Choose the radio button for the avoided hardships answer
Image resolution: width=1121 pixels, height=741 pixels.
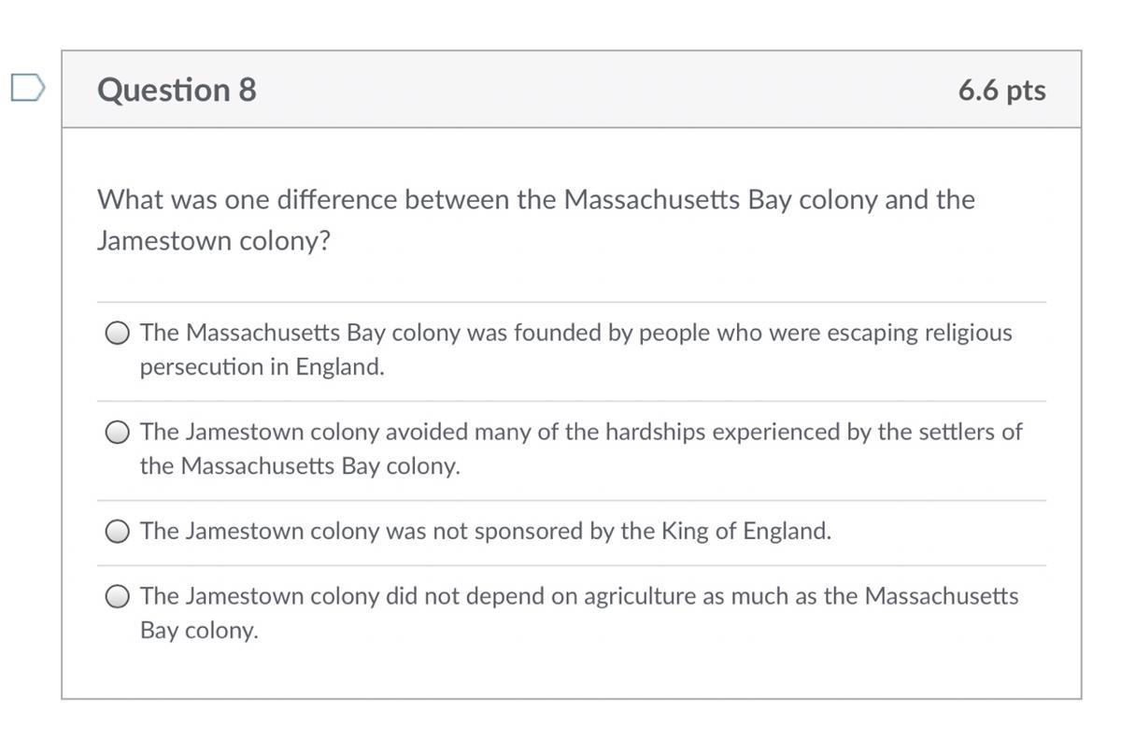(118, 433)
